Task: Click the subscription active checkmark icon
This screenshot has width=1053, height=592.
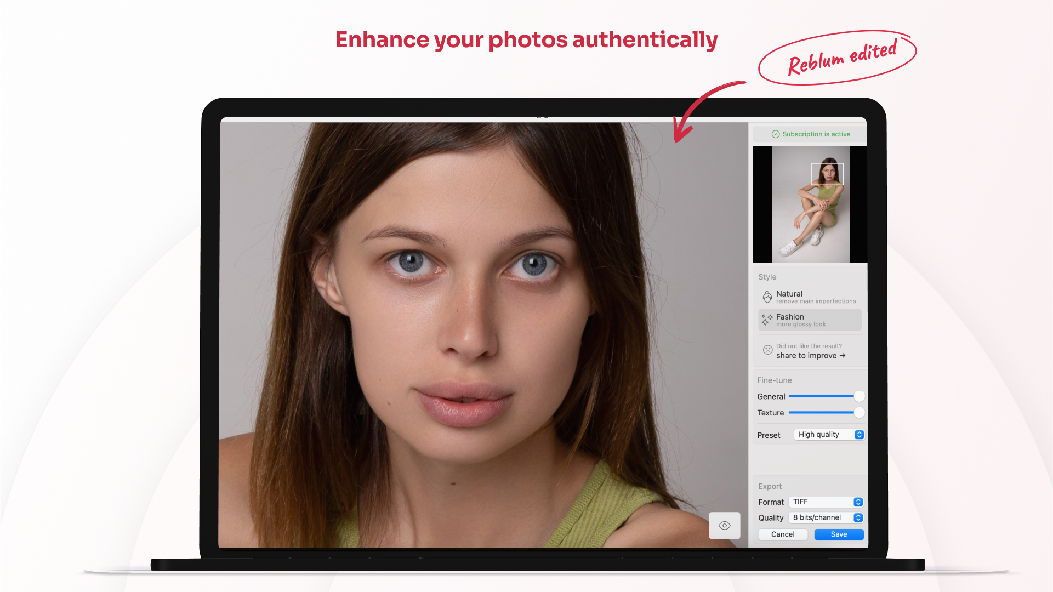Action: coord(775,134)
